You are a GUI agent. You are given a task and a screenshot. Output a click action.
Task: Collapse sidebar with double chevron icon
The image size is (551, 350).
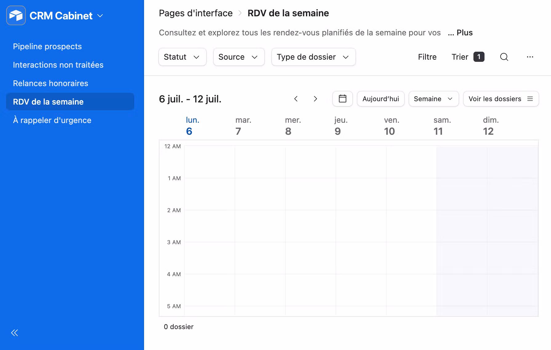coord(14,332)
